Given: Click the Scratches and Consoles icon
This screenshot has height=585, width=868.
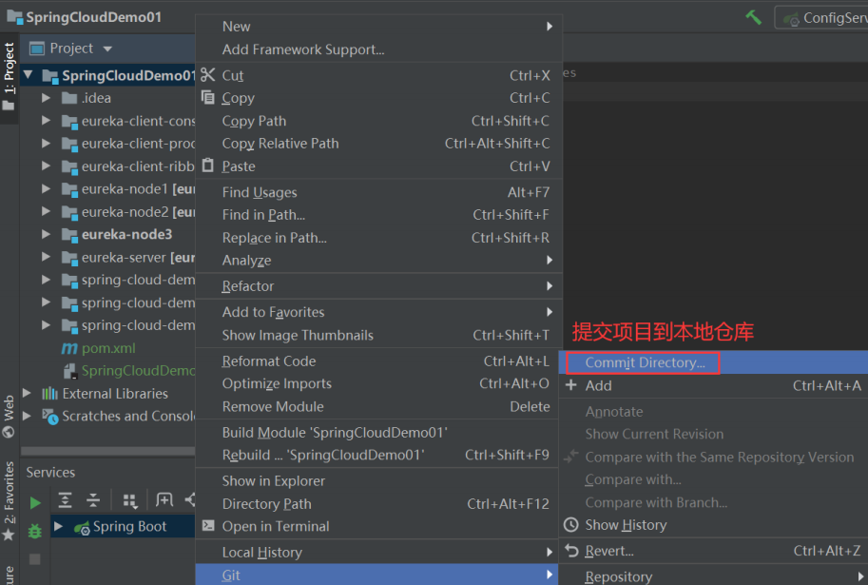Looking at the screenshot, I should point(49,417).
